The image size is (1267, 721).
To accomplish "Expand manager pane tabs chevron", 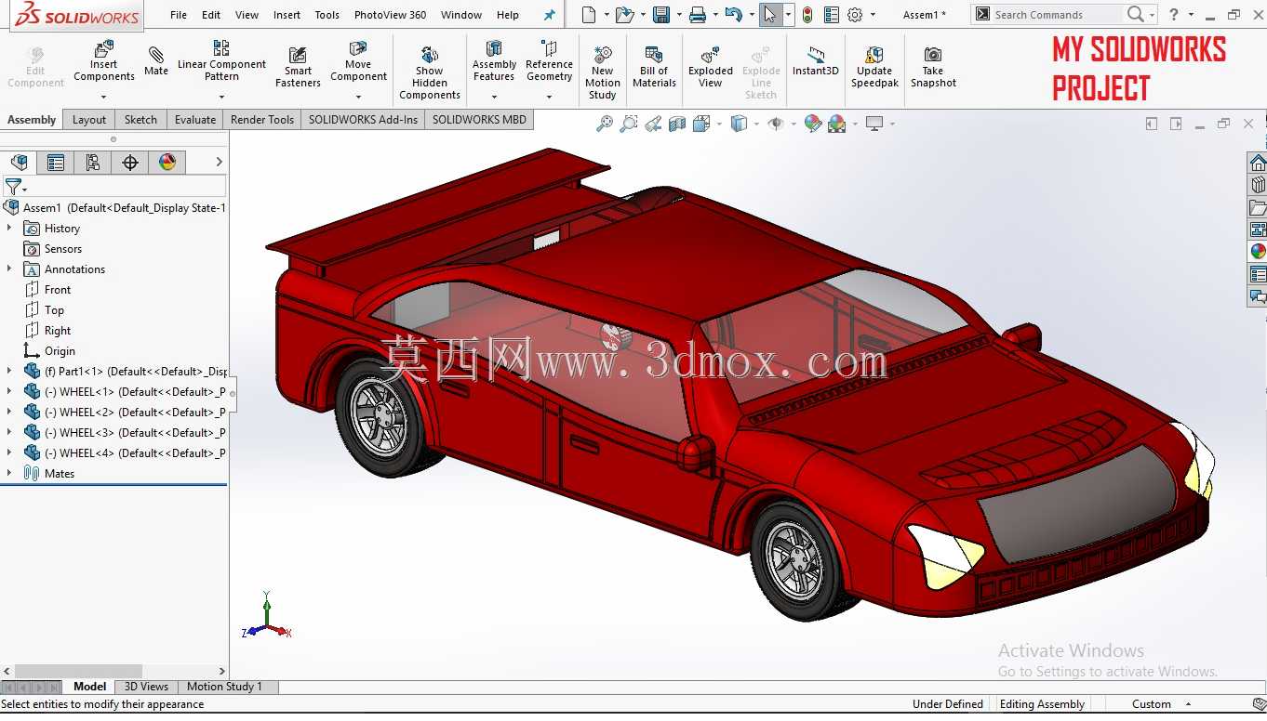I will 219,162.
